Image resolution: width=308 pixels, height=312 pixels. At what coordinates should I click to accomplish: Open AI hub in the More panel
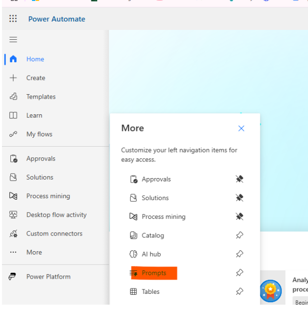tap(151, 254)
